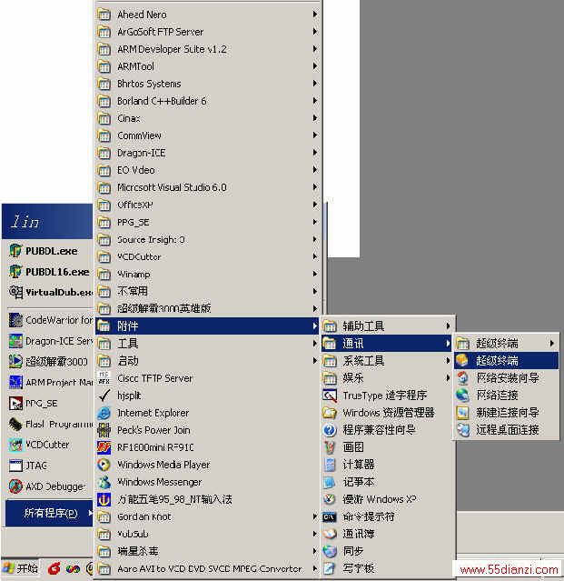This screenshot has width=564, height=581.
Task: Expand the 辅助工具 submenu arrow
Action: (x=448, y=326)
